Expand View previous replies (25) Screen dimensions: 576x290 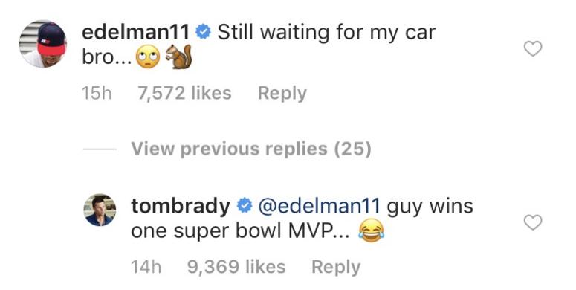coord(251,149)
